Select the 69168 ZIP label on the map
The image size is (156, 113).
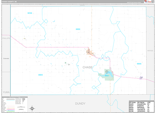tap(30, 13)
